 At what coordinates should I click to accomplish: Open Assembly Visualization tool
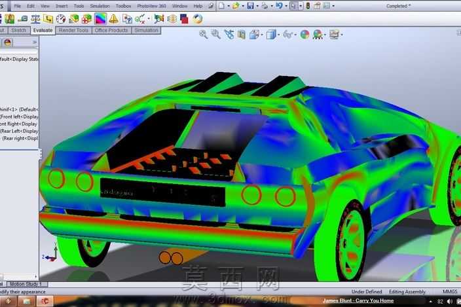[x=74, y=19]
